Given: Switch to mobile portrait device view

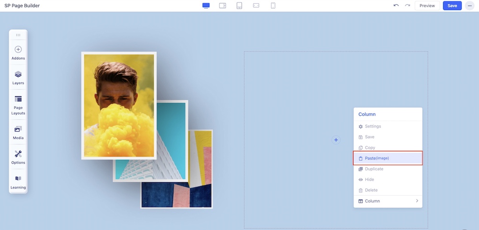Looking at the screenshot, I should tap(273, 5).
